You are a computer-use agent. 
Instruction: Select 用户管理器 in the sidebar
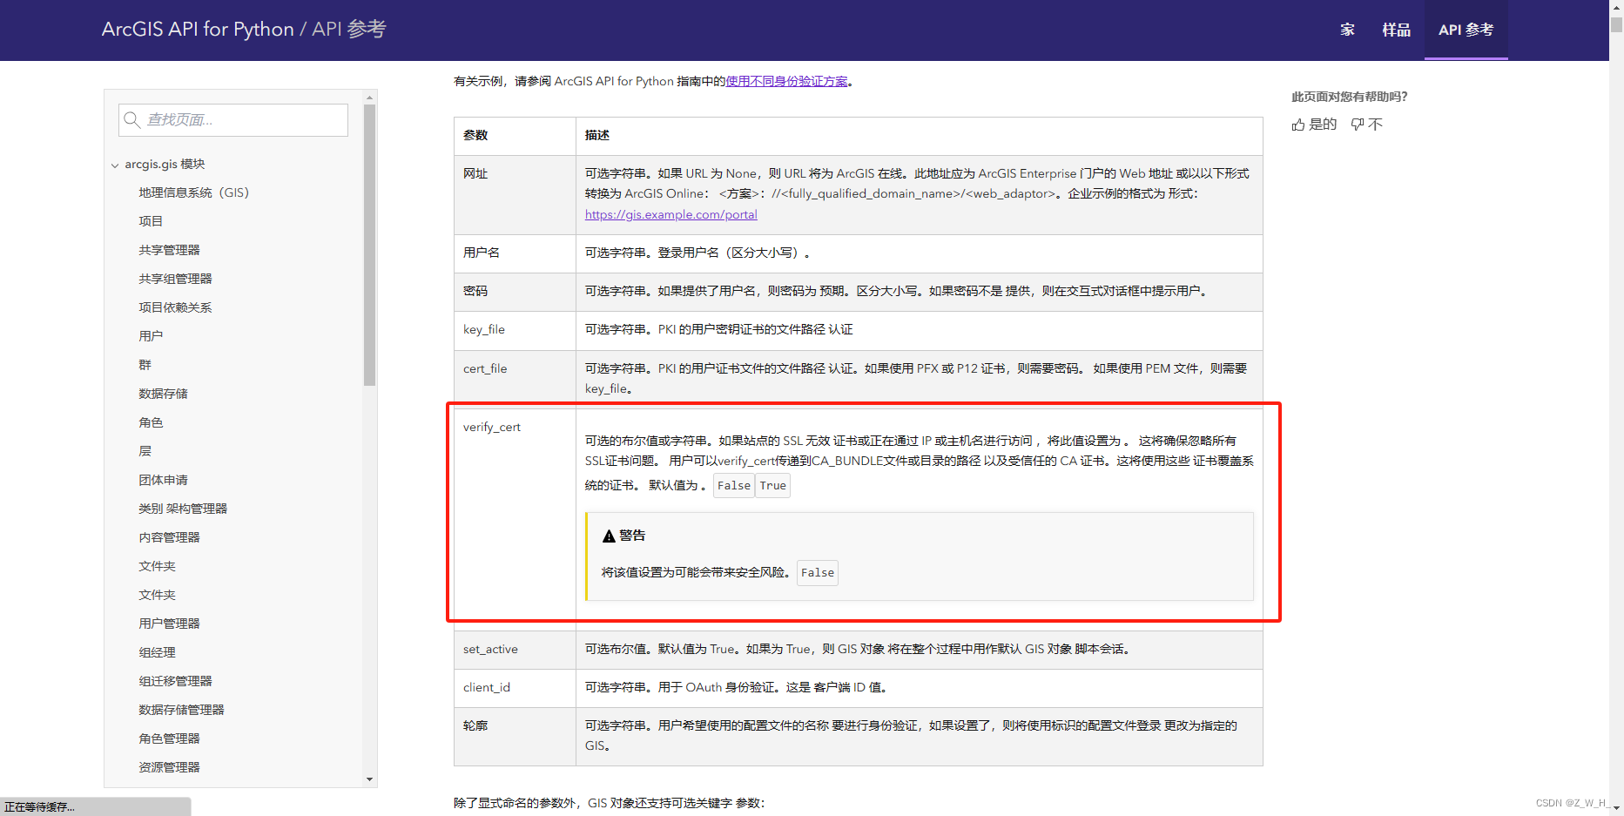click(170, 623)
